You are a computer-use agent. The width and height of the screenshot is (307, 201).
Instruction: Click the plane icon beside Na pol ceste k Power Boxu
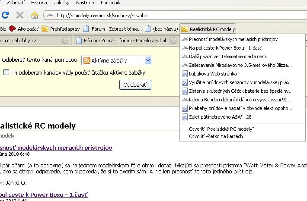[x=185, y=48]
